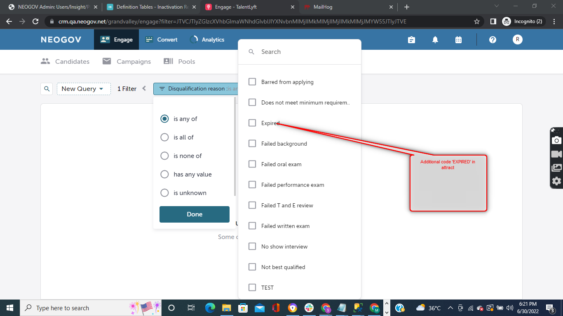The width and height of the screenshot is (563, 316).
Task: Click the NEOGOV logo link
Action: 61,40
